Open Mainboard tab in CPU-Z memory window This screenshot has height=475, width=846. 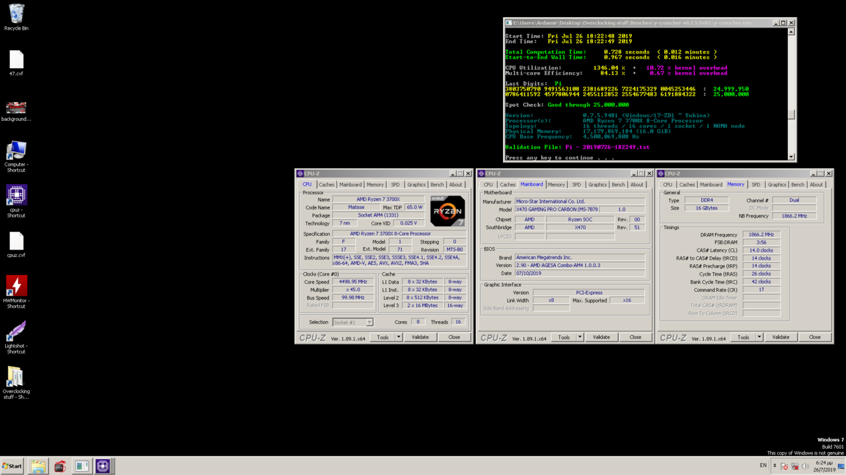(711, 185)
